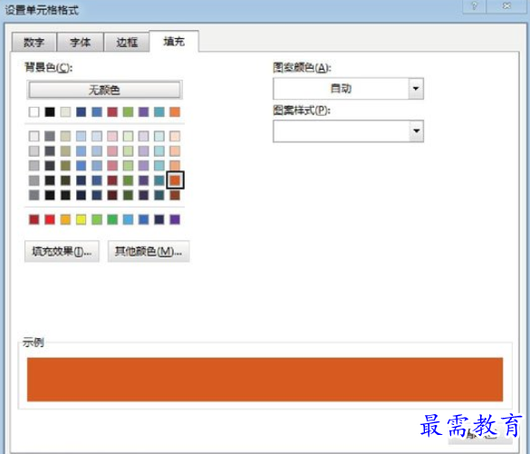
Task: Choose the purple swatch in standard colors
Action: click(x=175, y=219)
